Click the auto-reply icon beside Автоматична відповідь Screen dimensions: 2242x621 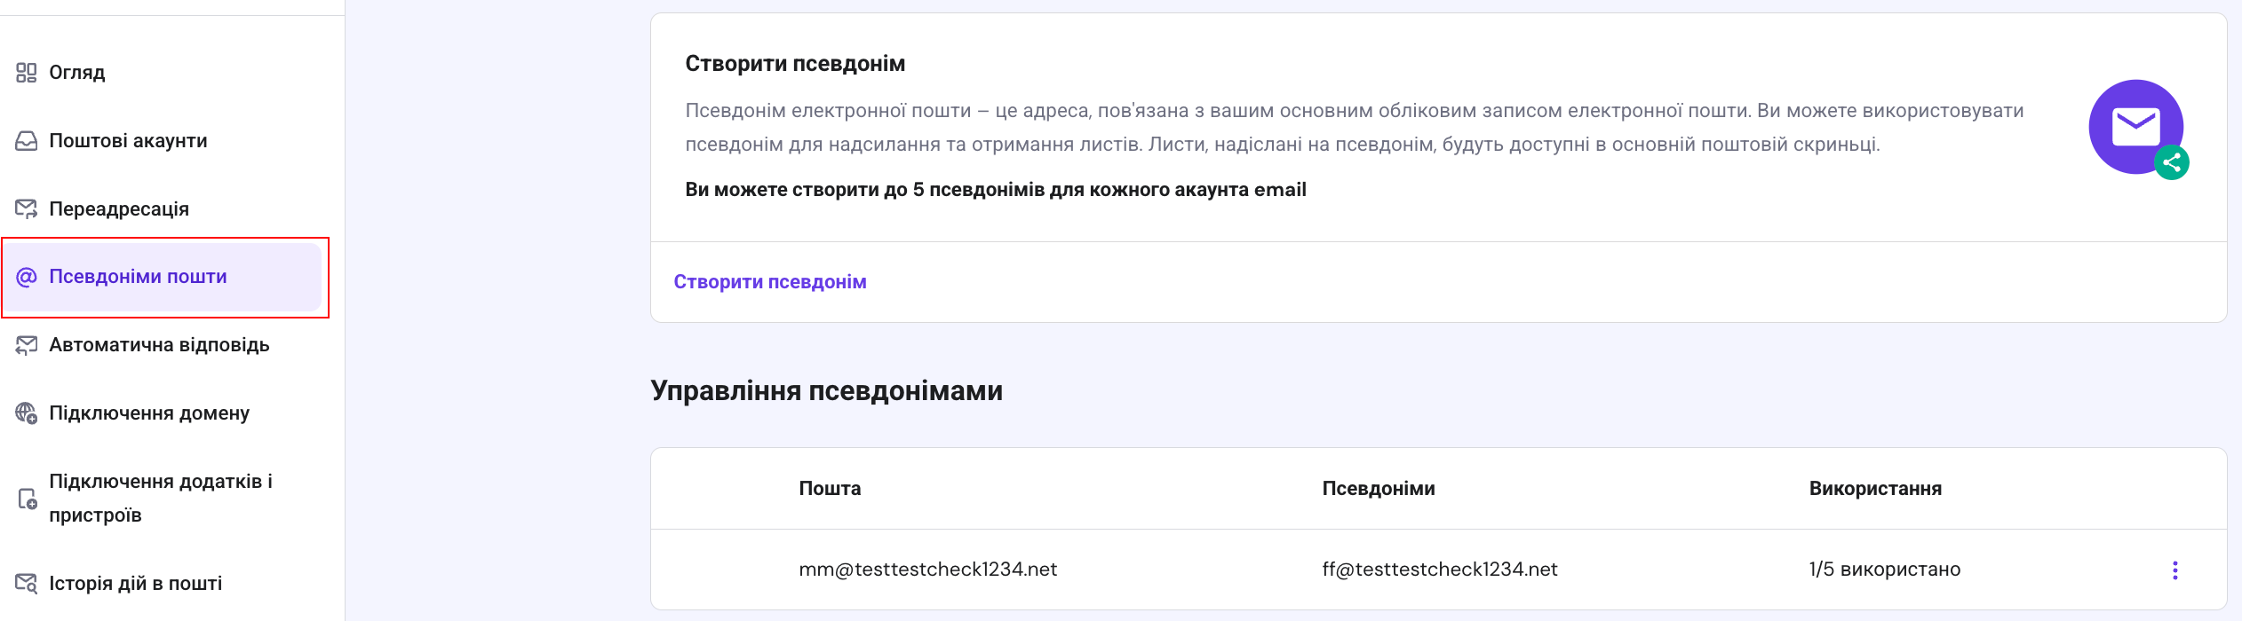[27, 345]
